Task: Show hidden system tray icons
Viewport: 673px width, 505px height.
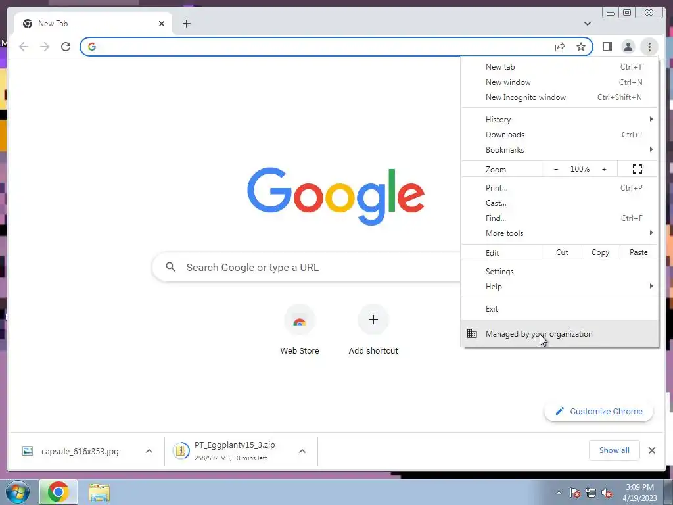Action: coord(559,493)
